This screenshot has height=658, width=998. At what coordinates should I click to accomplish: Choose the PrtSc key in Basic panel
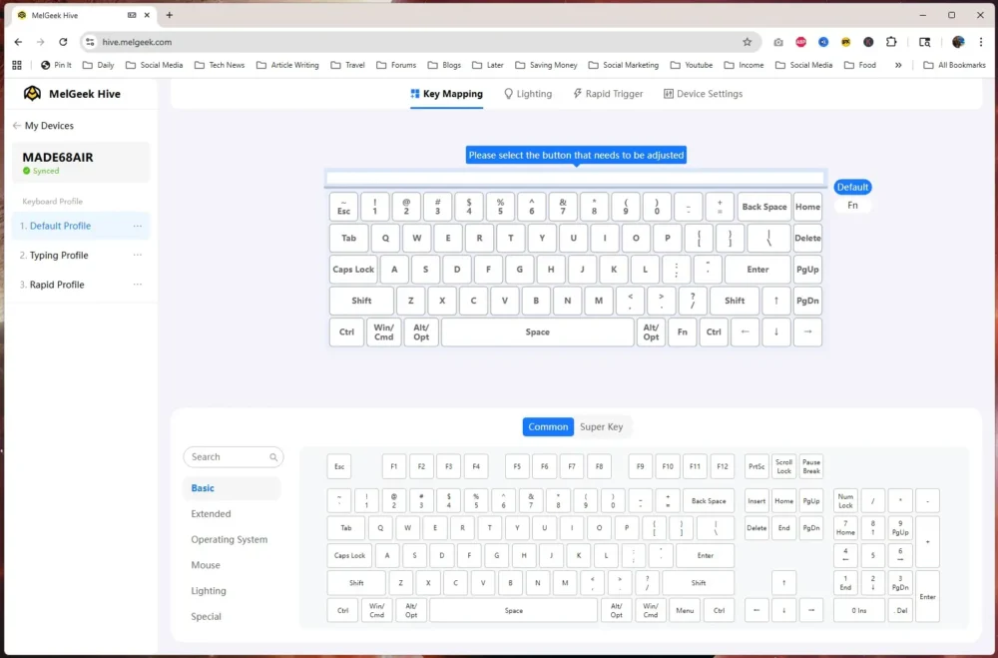click(x=756, y=466)
